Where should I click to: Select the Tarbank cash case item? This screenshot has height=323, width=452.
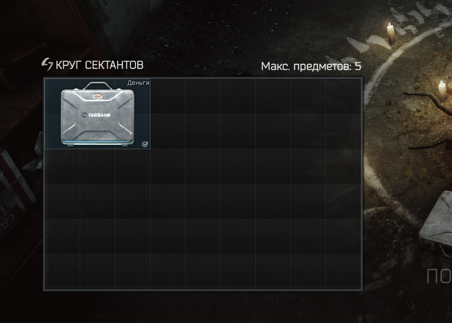click(98, 114)
